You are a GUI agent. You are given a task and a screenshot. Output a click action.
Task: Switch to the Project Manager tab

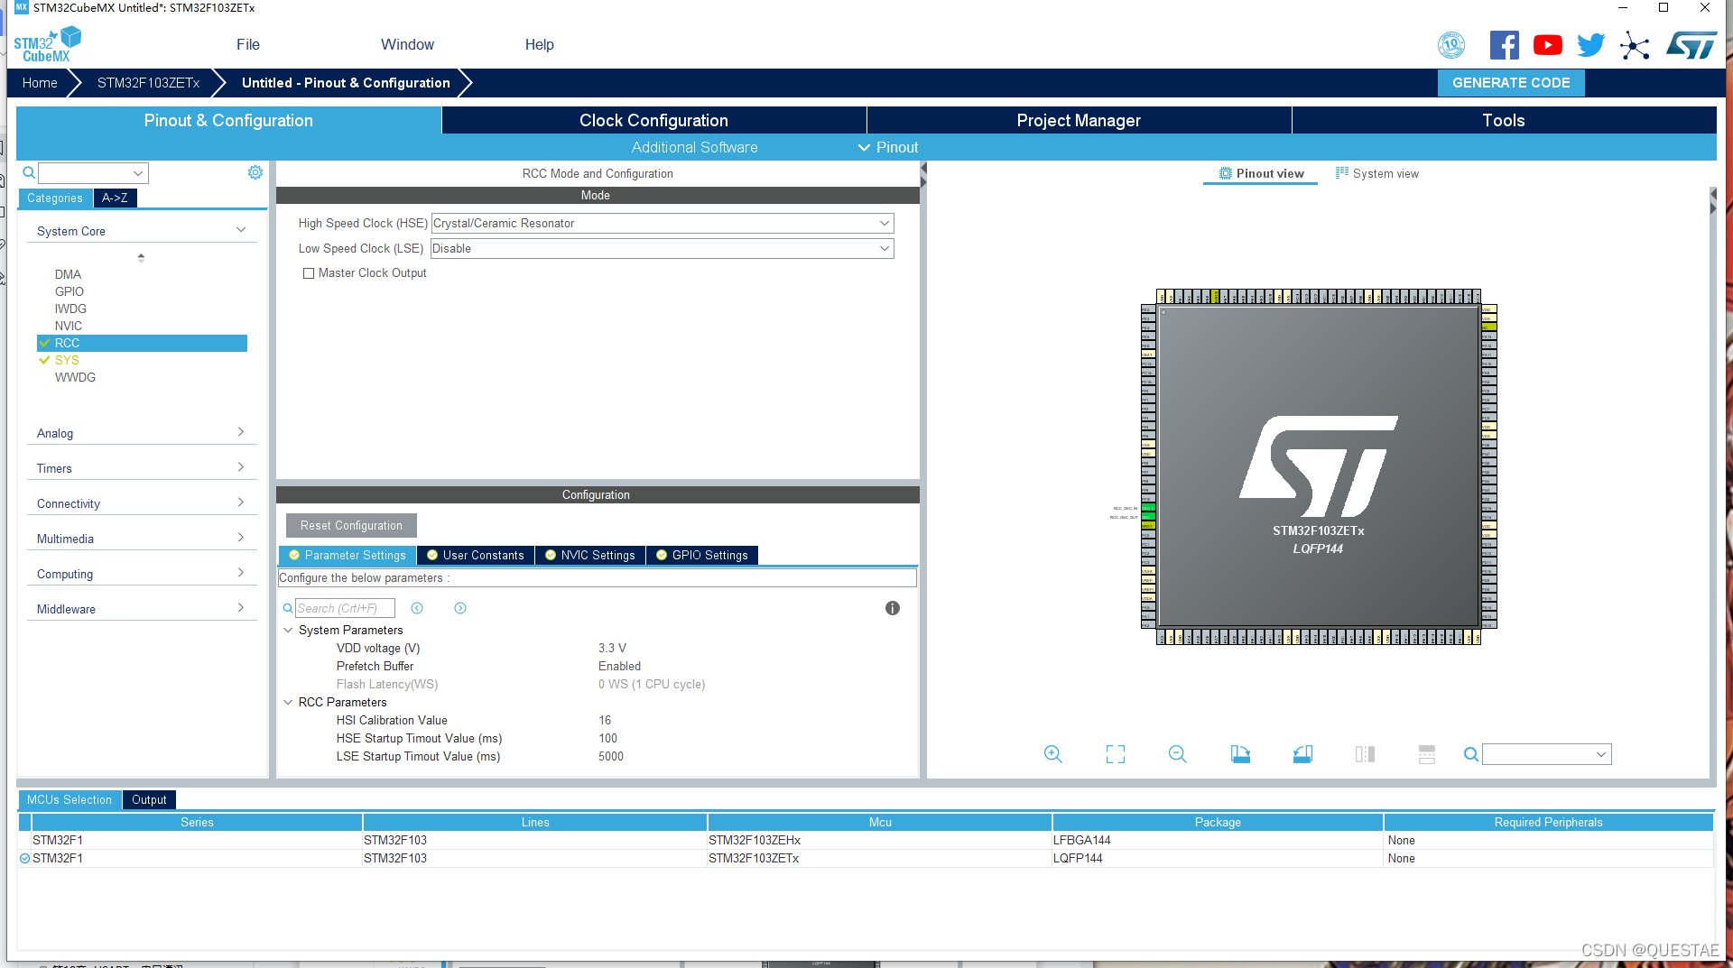click(x=1079, y=120)
